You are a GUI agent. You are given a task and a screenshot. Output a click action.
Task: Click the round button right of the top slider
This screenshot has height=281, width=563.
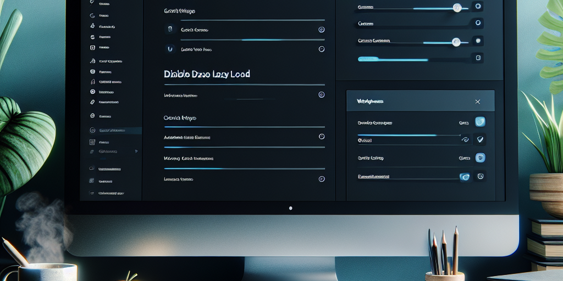tap(478, 7)
